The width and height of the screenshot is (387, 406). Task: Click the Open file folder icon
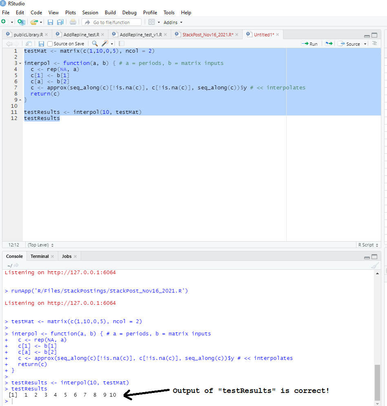[34, 22]
